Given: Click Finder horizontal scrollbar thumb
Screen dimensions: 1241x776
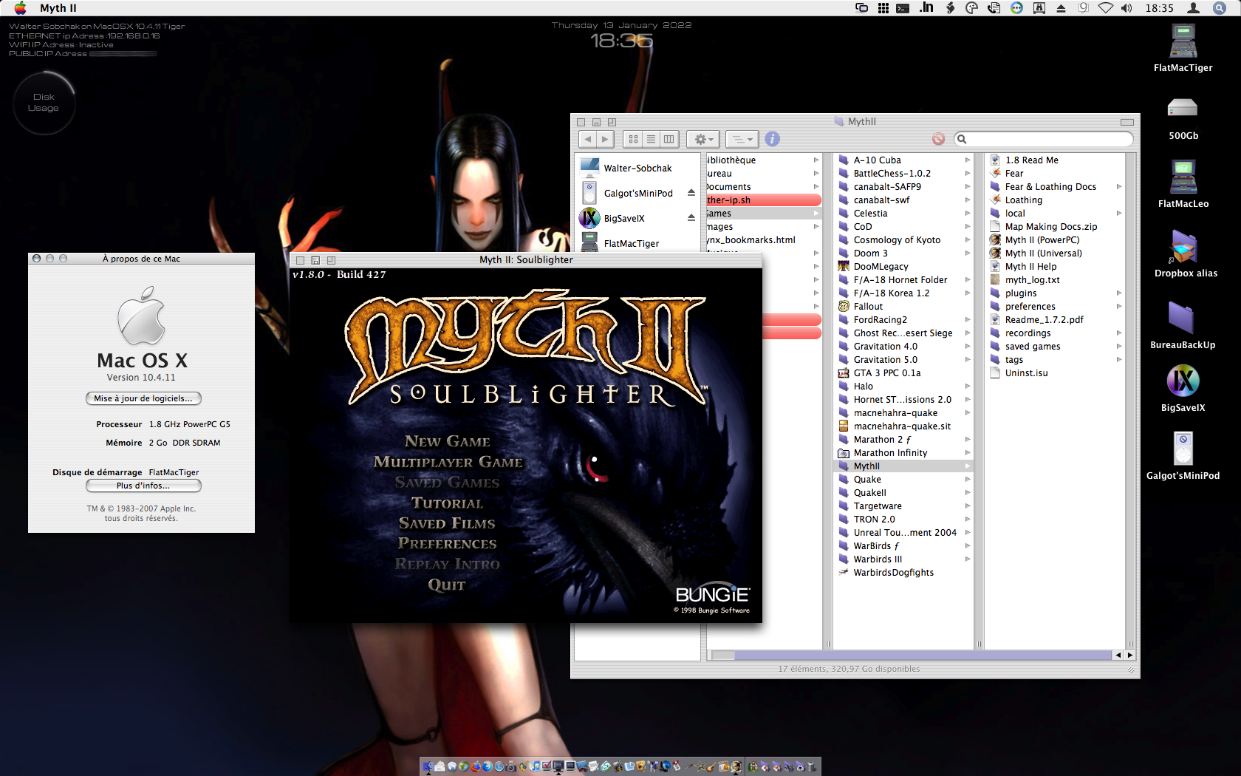Looking at the screenshot, I should coord(923,655).
